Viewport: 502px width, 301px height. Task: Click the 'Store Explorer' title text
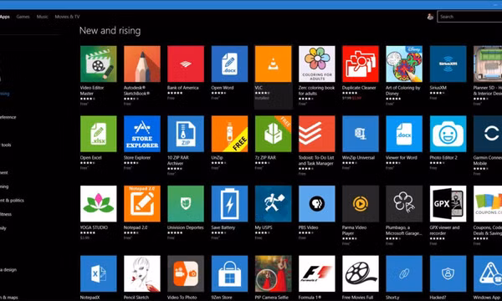click(137, 157)
